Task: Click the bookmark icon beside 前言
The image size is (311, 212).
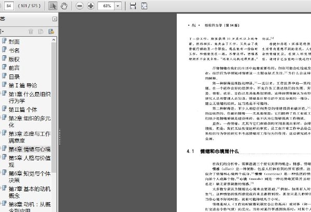Action: point(4,67)
